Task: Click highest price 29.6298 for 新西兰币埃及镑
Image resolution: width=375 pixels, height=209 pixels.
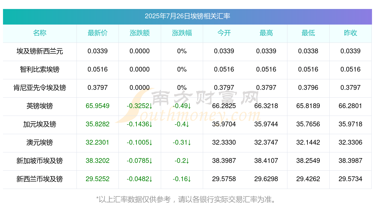Action: pos(266,179)
